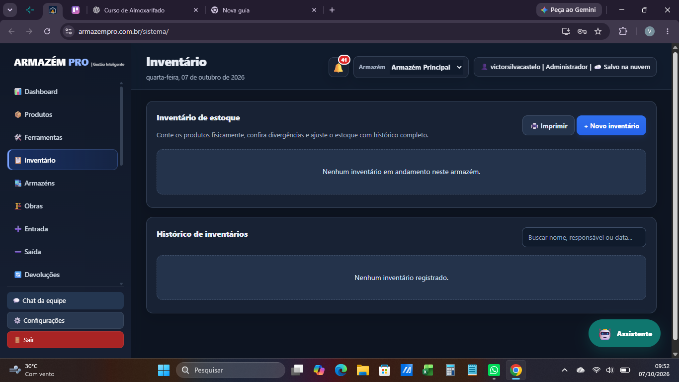Show hidden tray icons chevron
This screenshot has height=382, width=679.
[564, 370]
